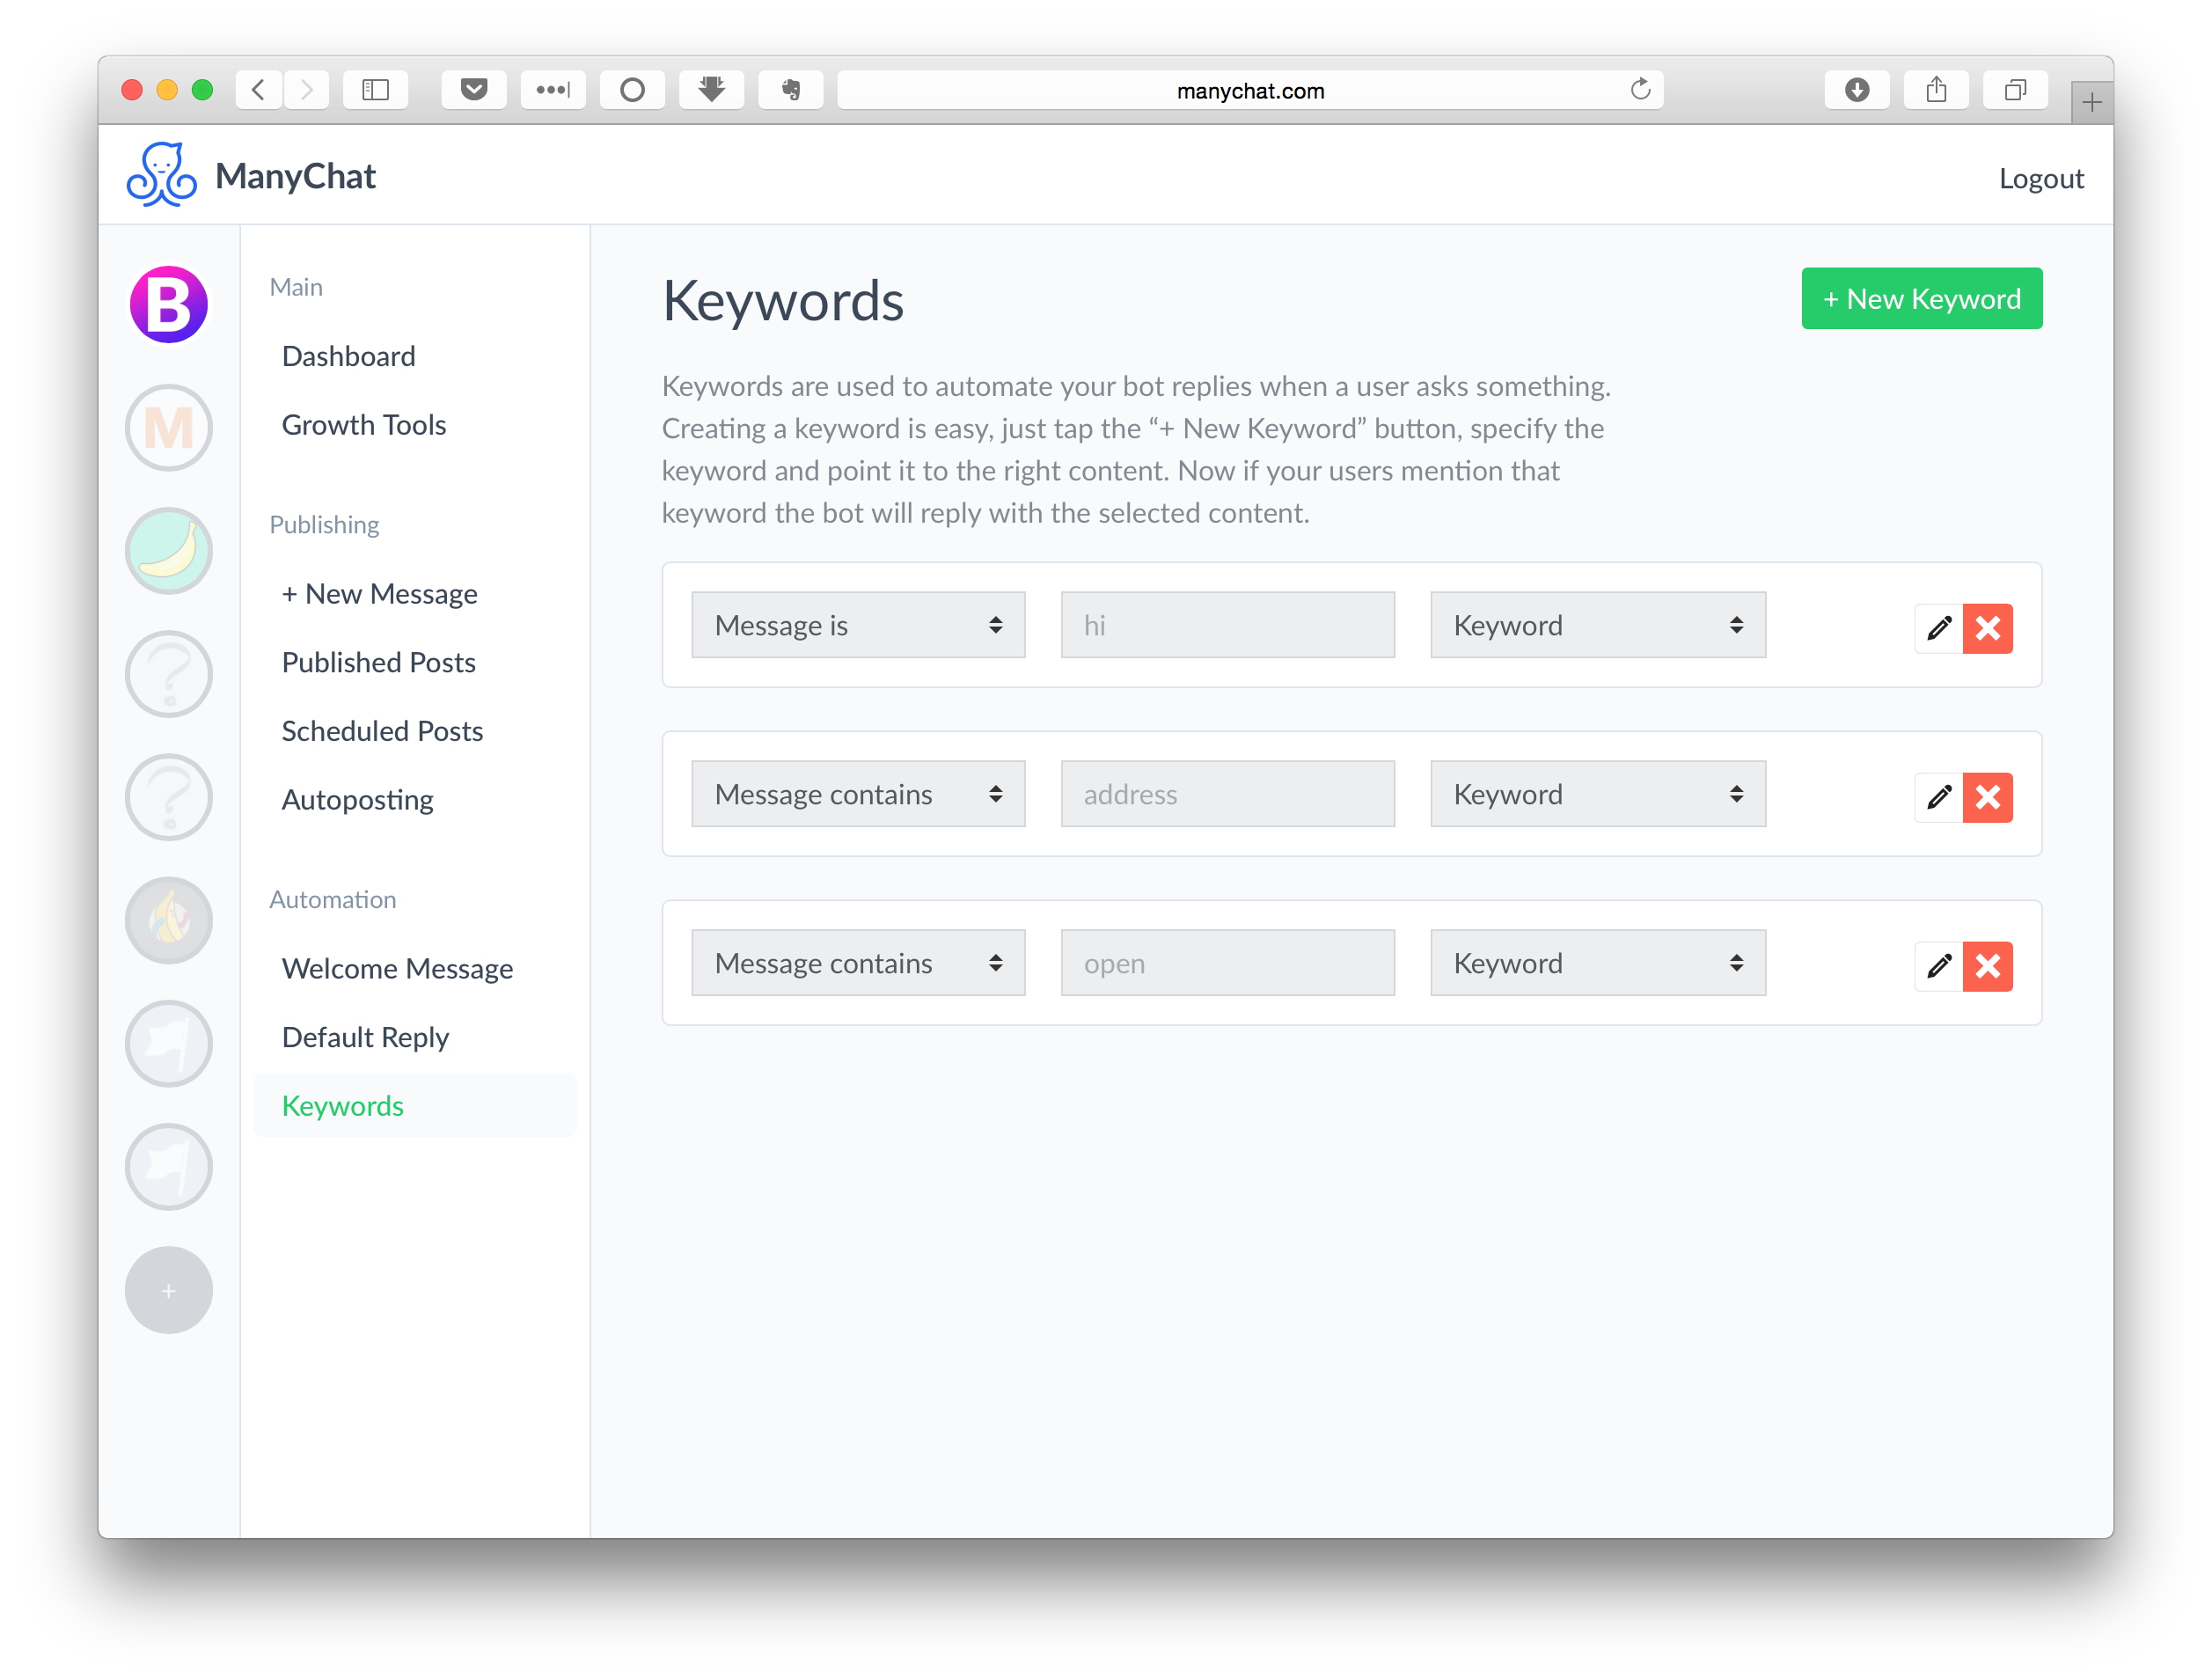
Task: Select the pink B bot avatar
Action: coord(169,304)
